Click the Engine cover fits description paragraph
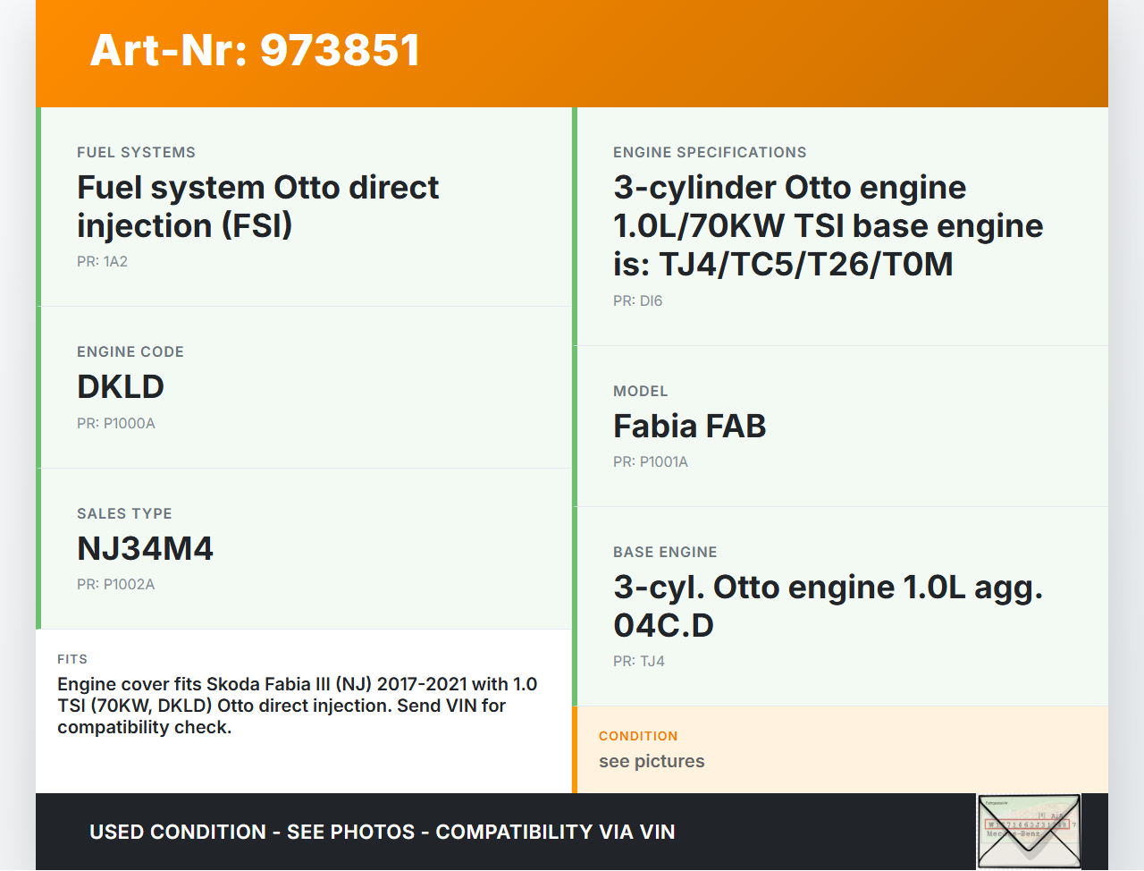The width and height of the screenshot is (1144, 871). 297,706
